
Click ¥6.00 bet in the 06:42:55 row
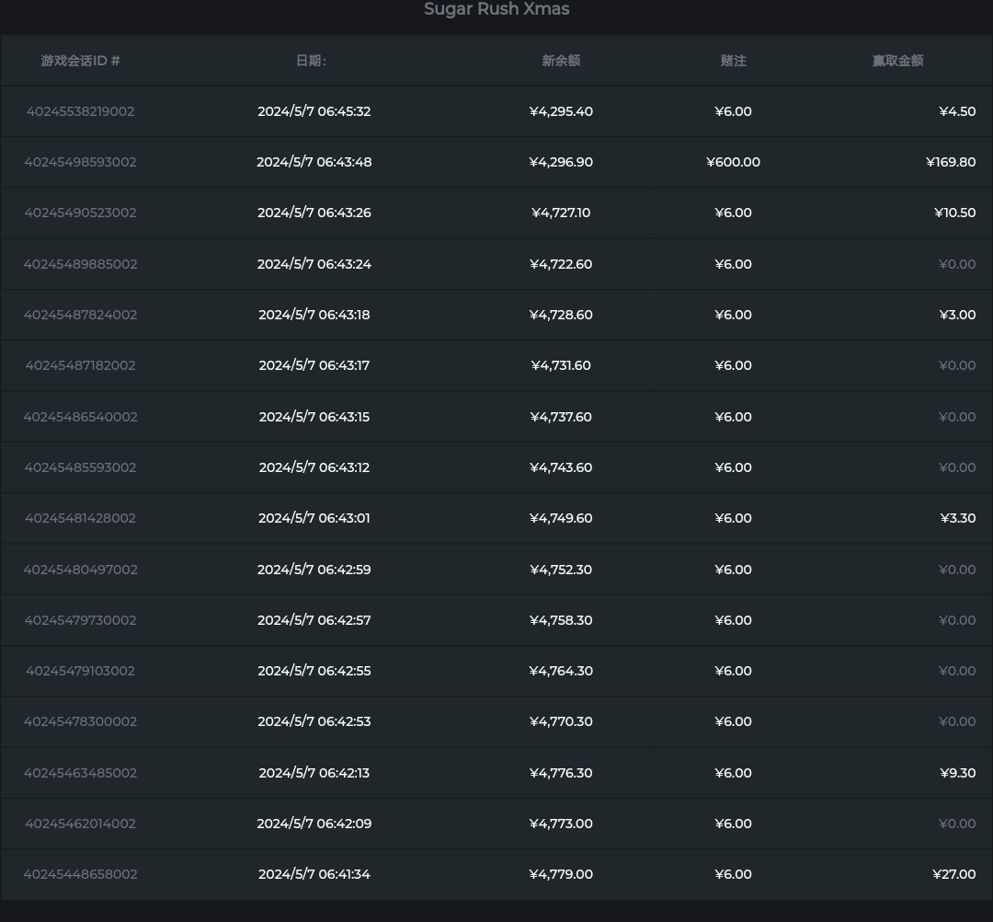pyautogui.click(x=734, y=671)
